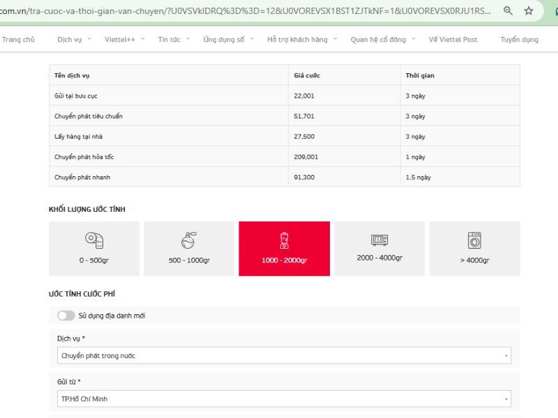This screenshot has width=558, height=418.
Task: Select the > 4000gr weight card
Action: [x=475, y=249]
